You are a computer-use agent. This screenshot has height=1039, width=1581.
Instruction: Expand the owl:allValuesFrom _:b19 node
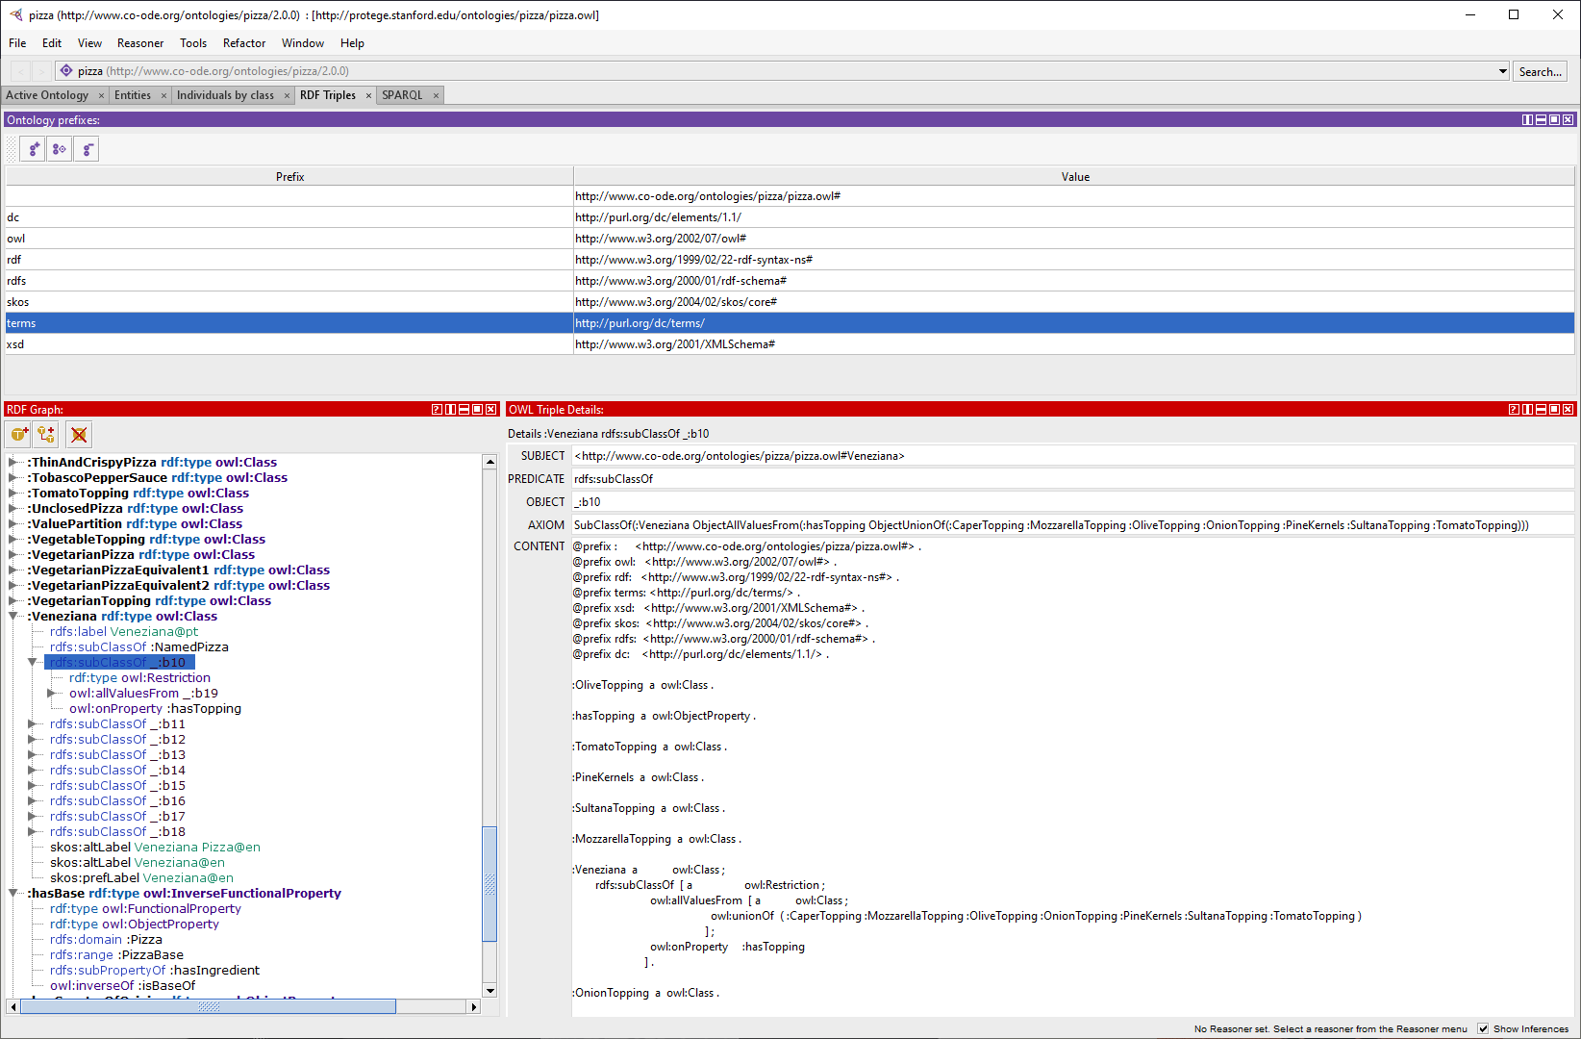tap(52, 693)
